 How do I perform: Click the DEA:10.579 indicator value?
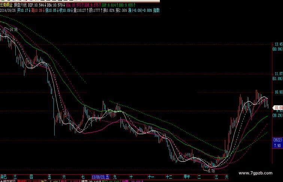pos(55,5)
